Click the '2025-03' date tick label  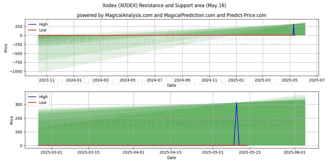click(263, 80)
